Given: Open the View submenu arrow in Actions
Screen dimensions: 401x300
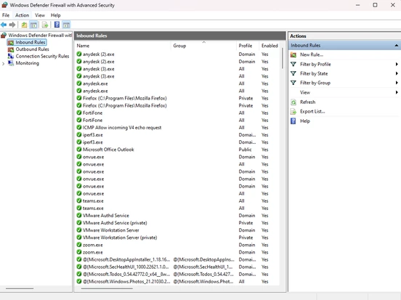Looking at the screenshot, I should 397,92.
